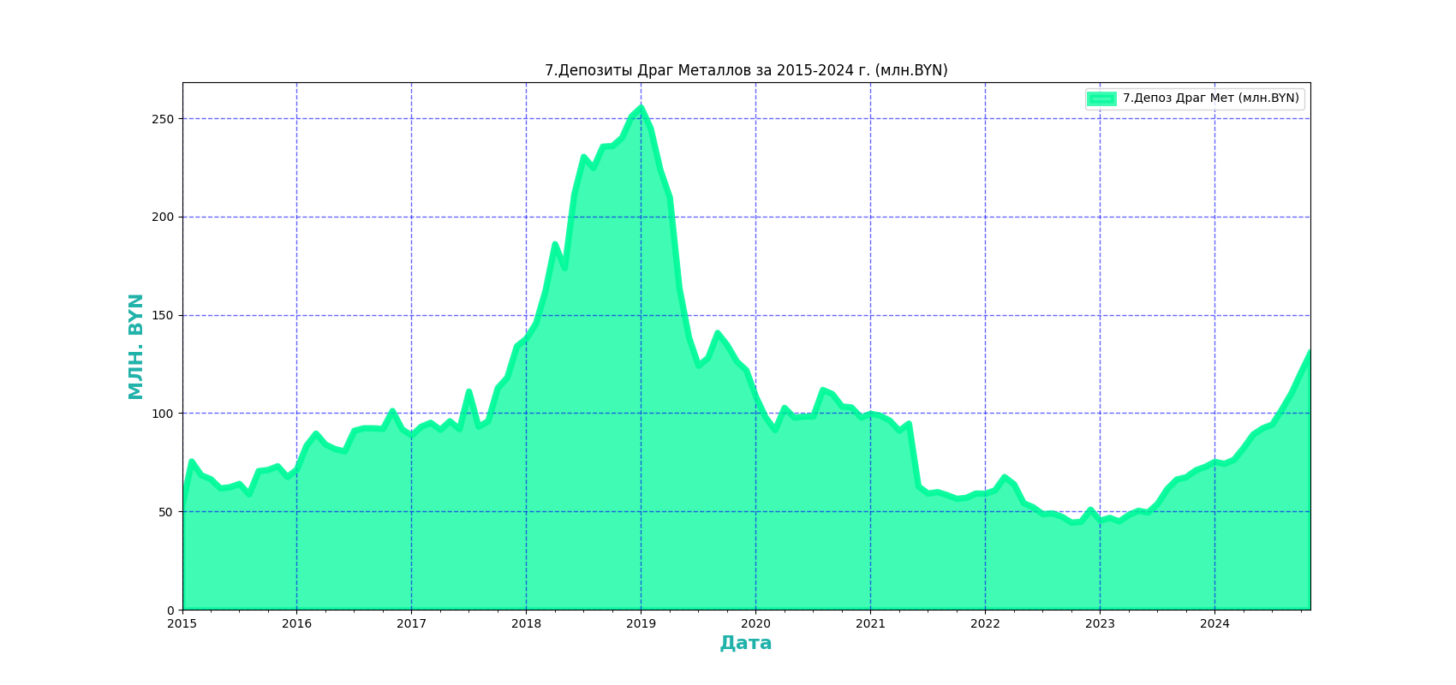Click the x-axis tick label 2023
This screenshot has height=685, width=1456.
point(1100,624)
